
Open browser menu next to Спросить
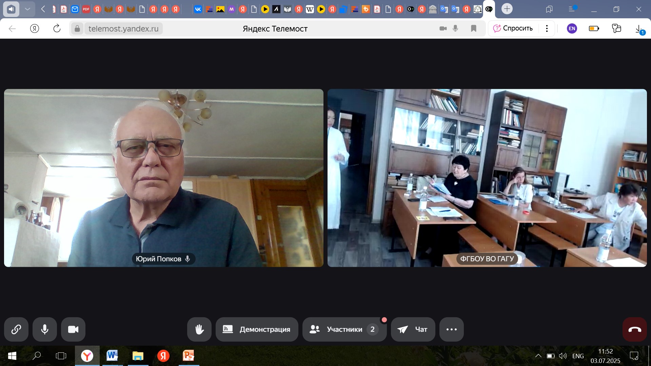[x=547, y=28]
